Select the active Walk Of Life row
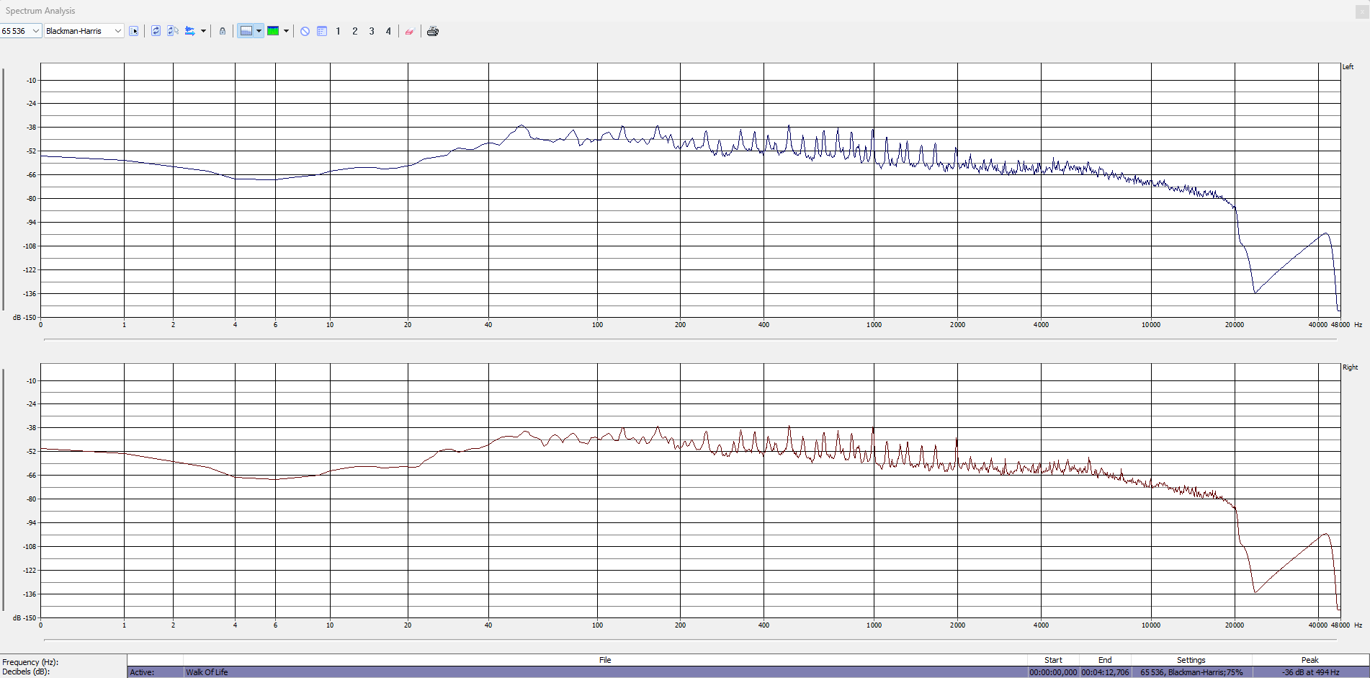This screenshot has height=678, width=1370. coord(605,672)
